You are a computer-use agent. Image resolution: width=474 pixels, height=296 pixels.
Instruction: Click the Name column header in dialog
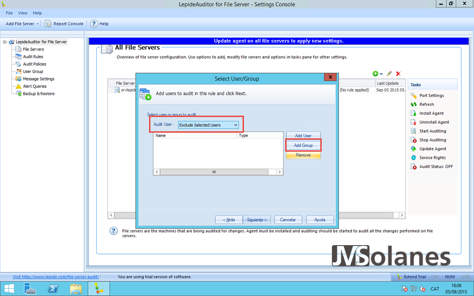(195, 136)
